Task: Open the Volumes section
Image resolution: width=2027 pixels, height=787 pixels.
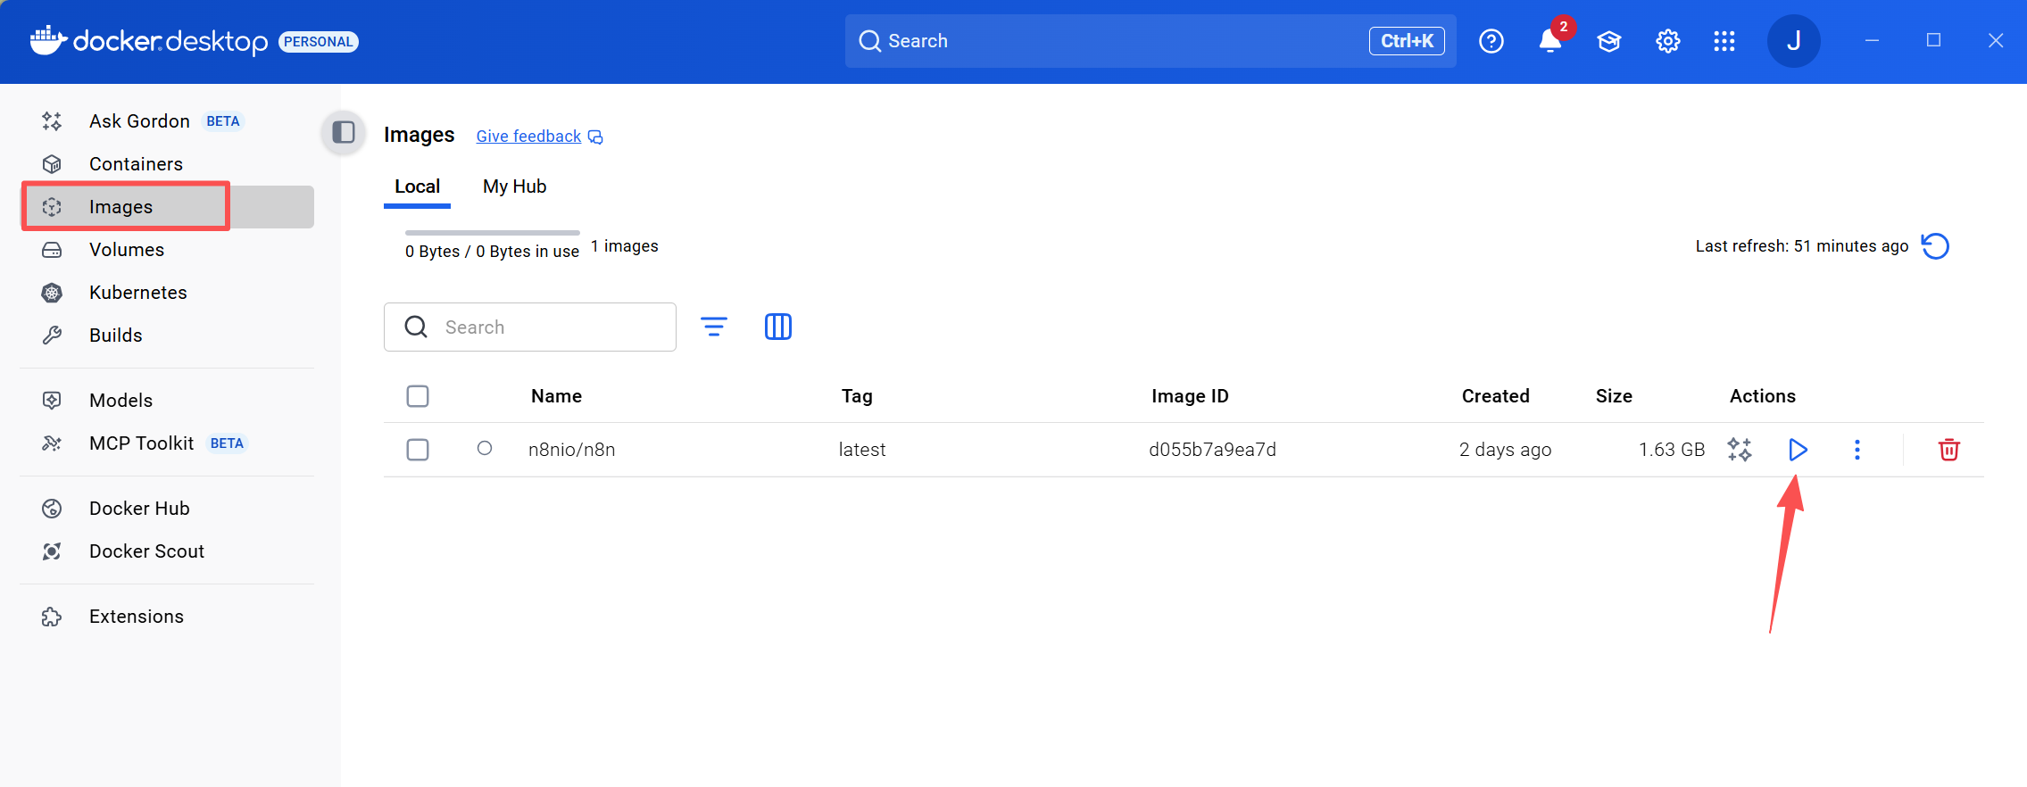Action: [x=167, y=250]
